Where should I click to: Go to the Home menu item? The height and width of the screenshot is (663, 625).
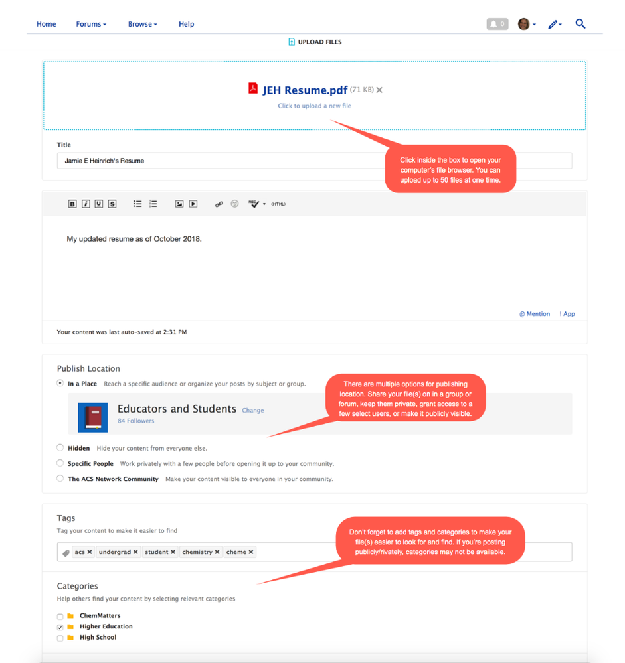(46, 24)
